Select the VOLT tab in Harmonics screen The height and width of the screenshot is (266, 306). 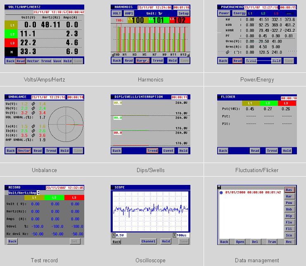117,13
